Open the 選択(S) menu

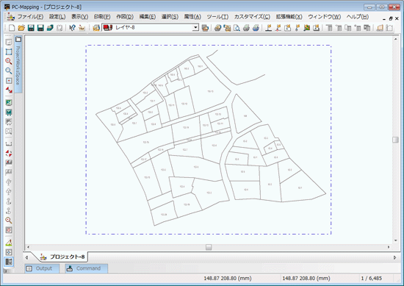tap(170, 17)
